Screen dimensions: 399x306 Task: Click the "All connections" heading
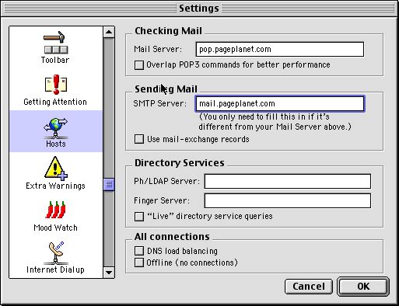[172, 237]
